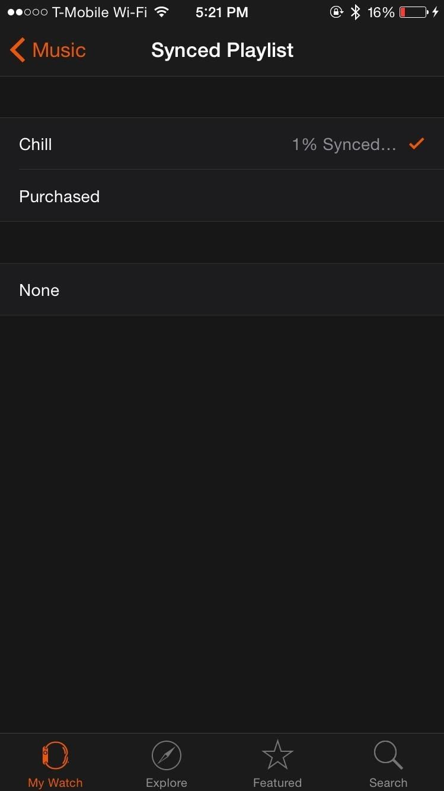
Task: Choose None as synced playlist
Action: [39, 290]
